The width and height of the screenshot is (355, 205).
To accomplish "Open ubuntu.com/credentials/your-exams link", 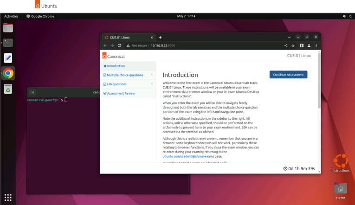I will coord(188,156).
